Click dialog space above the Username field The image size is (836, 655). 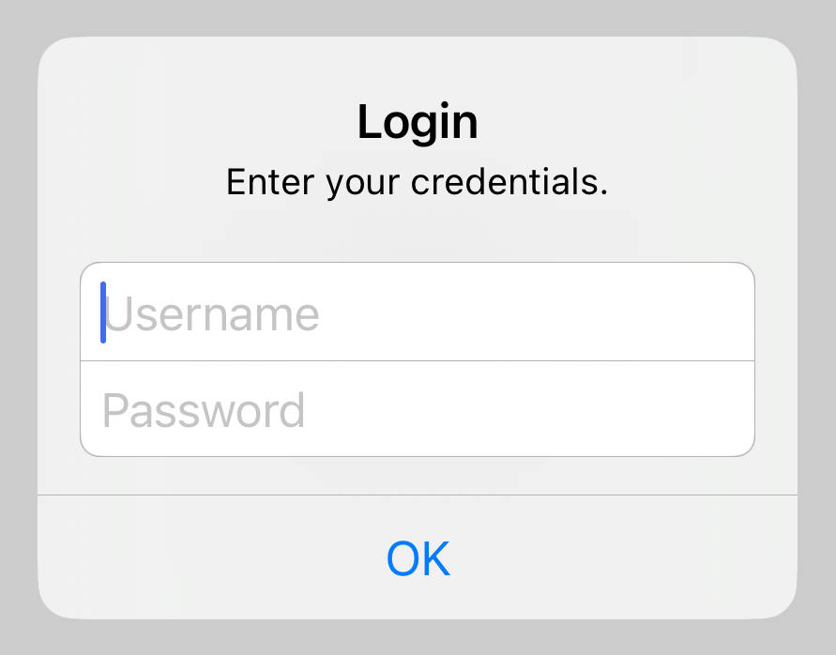[418, 235]
